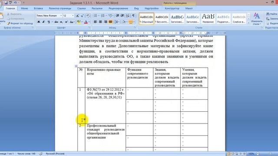Select the Без интервала style
The width and height of the screenshot is (278, 156).
pos(162,19)
